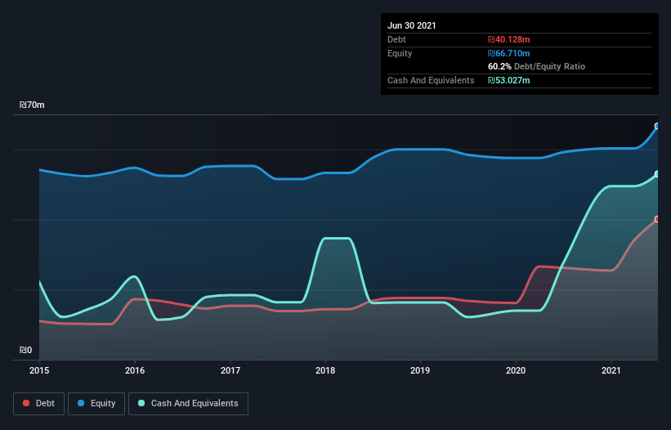Toggle Cash And Equivalents legend button
This screenshot has height=430, width=671.
coord(188,404)
